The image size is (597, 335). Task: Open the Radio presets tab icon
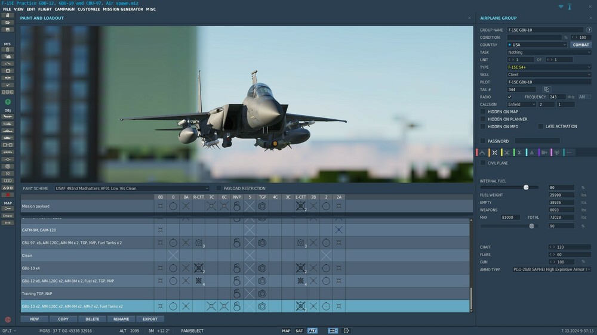pos(556,153)
